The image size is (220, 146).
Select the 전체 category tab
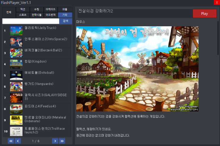9,12
